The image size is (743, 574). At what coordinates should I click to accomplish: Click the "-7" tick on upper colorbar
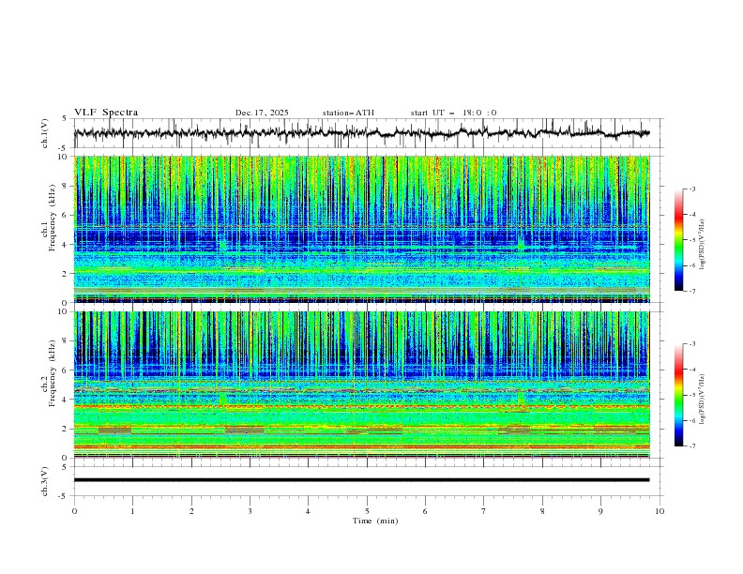(x=691, y=292)
